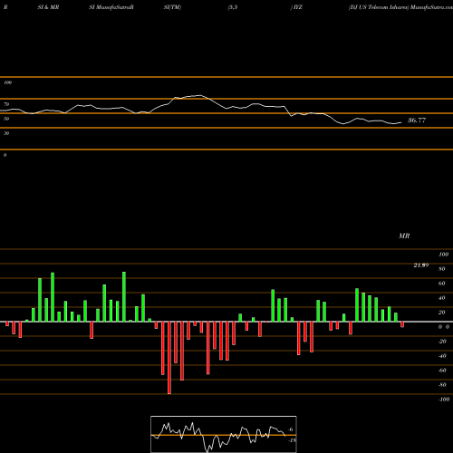The width and height of the screenshot is (453, 453).
Task: Click the MR axis label -60
Action: (442, 371)
